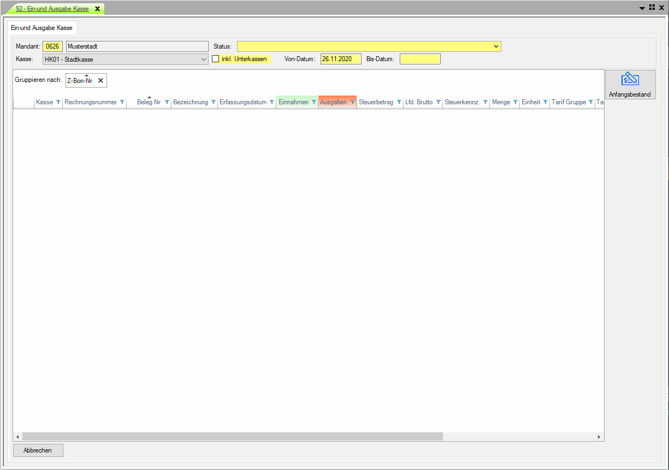The height and width of the screenshot is (470, 669).
Task: Open filter for the Kasse column
Action: [58, 102]
